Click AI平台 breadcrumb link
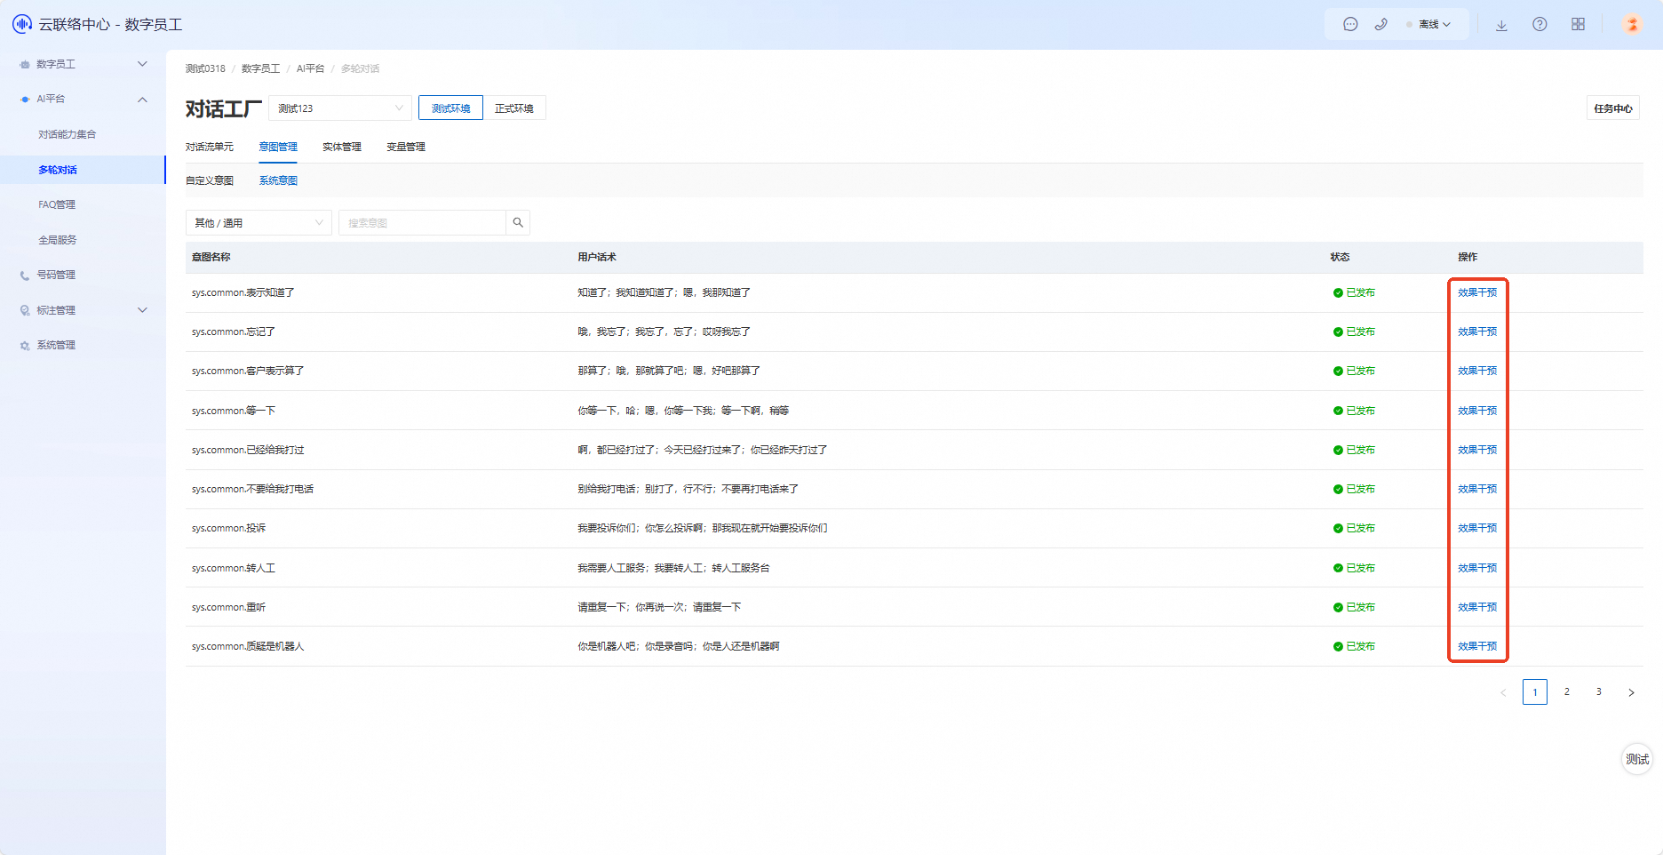The image size is (1663, 855). 310,68
